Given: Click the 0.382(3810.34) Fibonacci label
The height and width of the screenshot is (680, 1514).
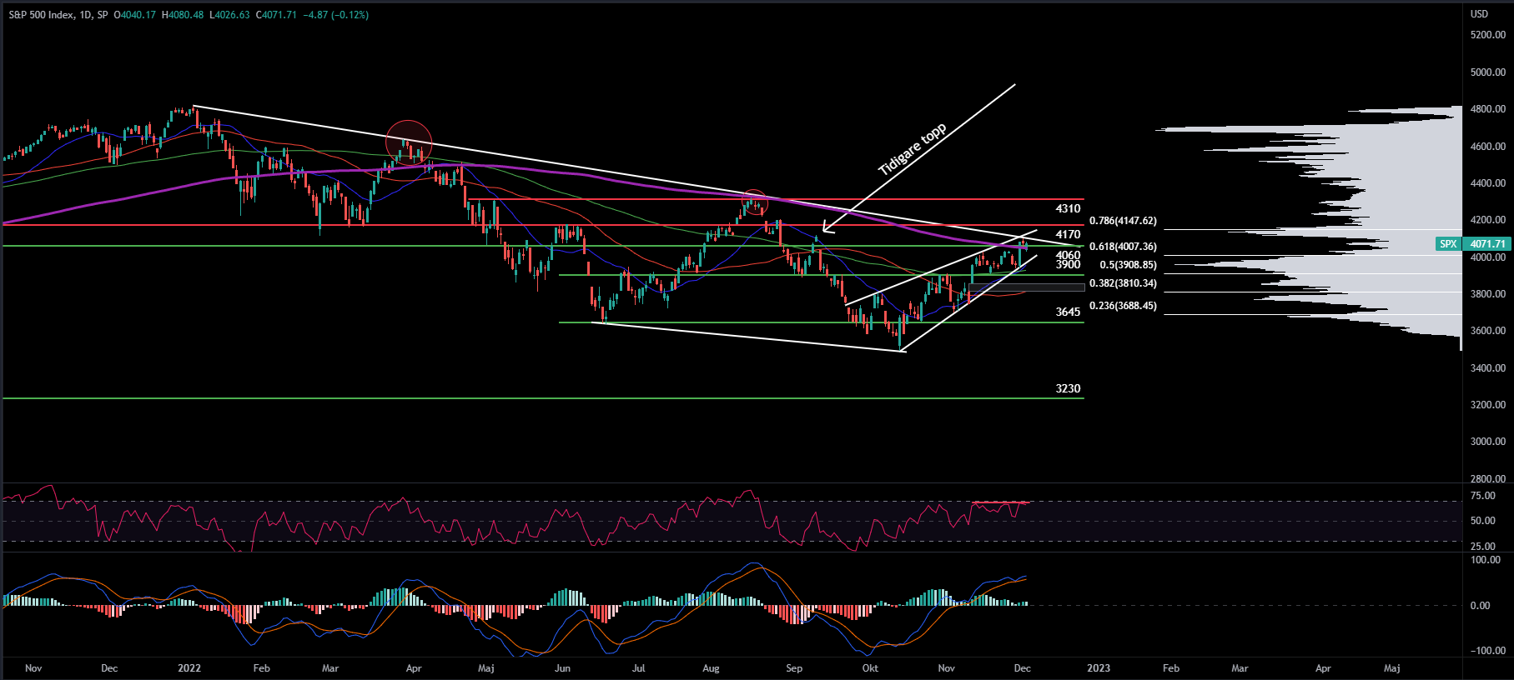Looking at the screenshot, I should [1123, 283].
